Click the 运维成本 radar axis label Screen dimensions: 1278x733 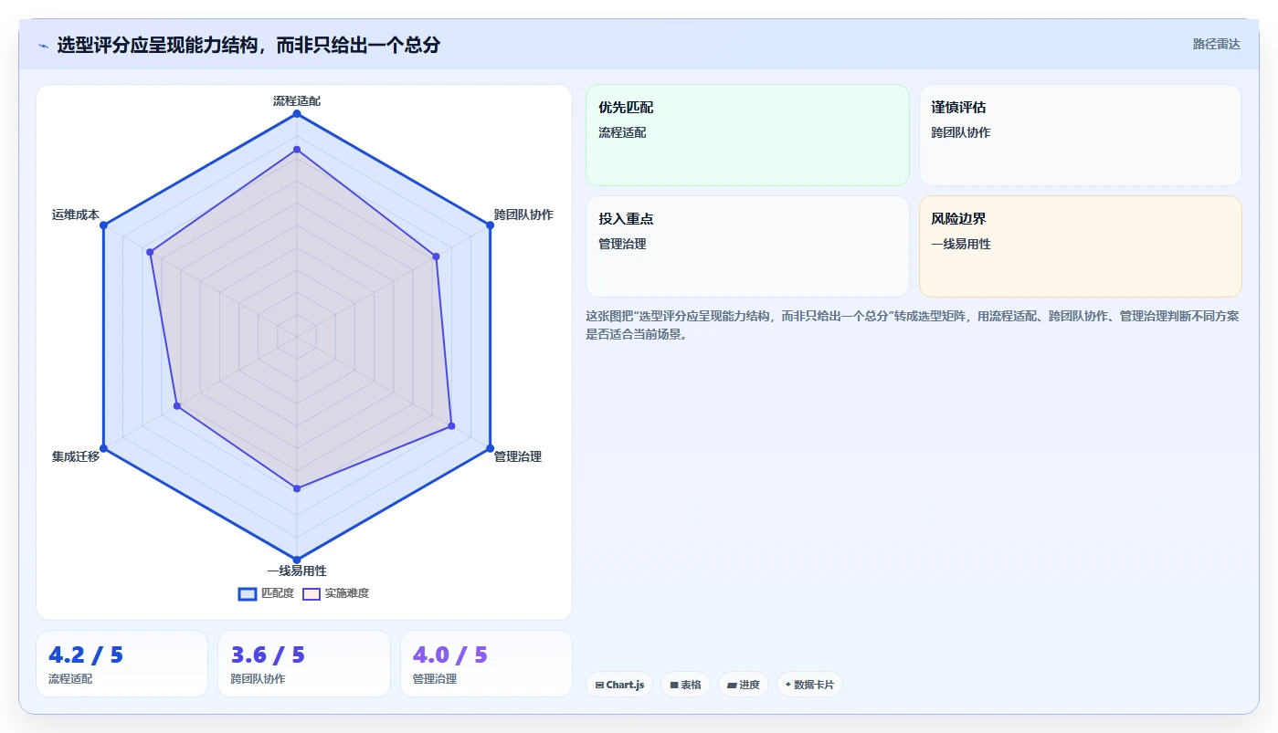tap(76, 215)
